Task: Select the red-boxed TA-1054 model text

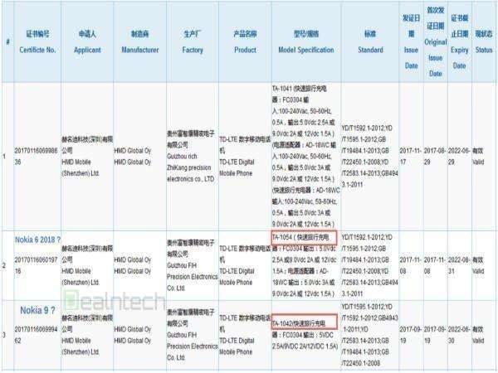Action: tap(303, 237)
